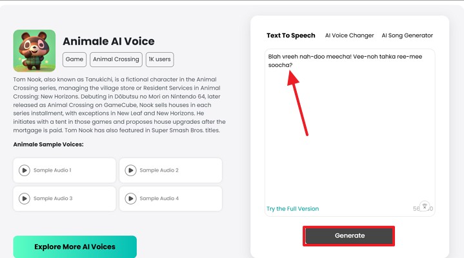
Task: Play Sample Audio 3
Action: [25, 199]
